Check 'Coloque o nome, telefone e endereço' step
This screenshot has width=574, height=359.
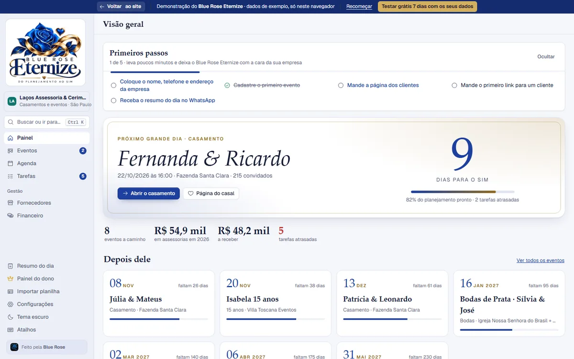113,86
